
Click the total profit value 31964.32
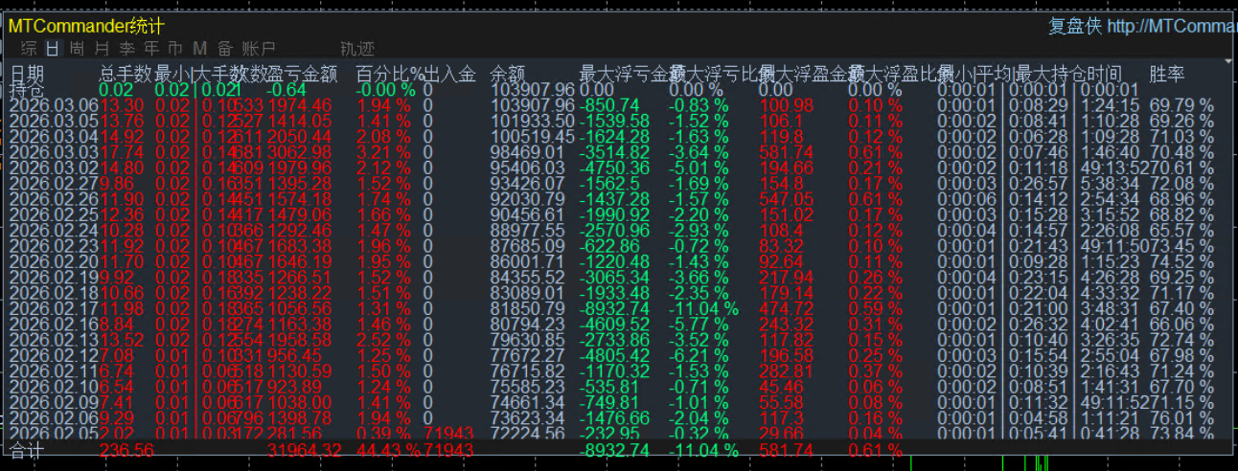pos(305,450)
